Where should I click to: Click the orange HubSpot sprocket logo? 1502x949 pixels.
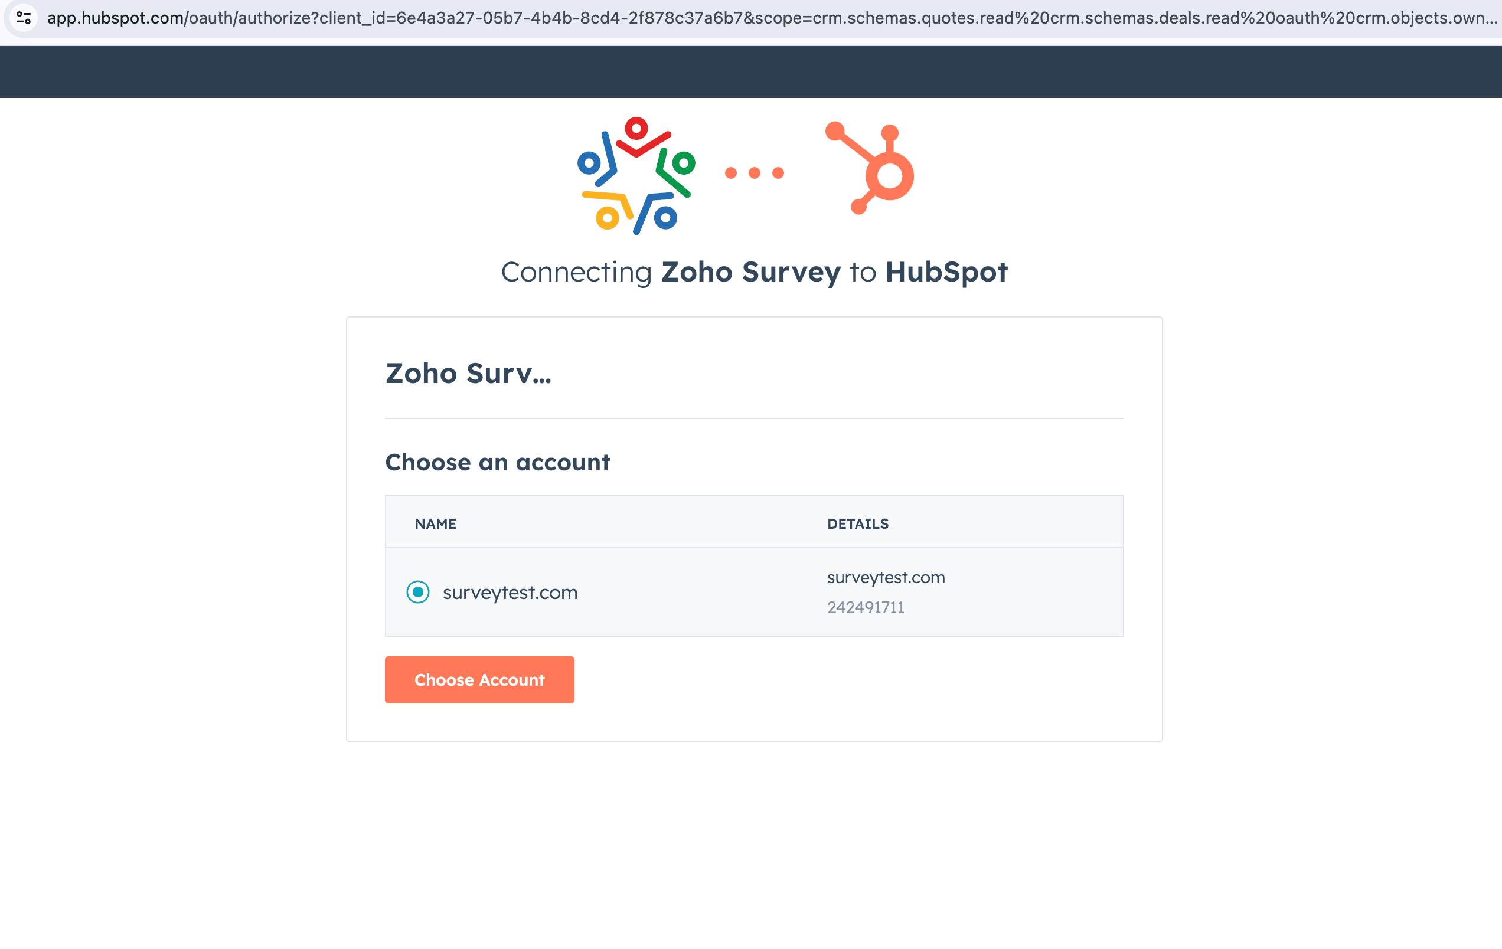click(x=870, y=168)
